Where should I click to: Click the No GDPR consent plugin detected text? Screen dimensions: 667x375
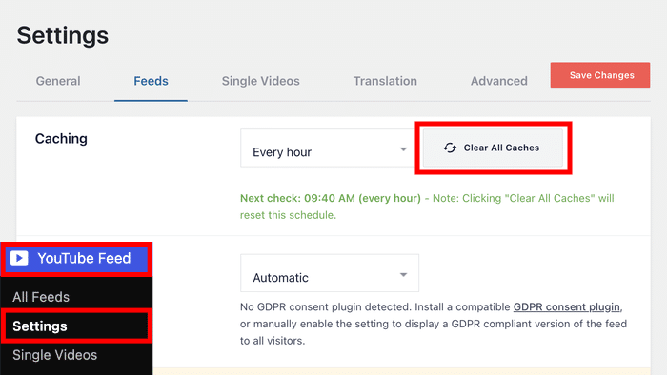pos(326,307)
